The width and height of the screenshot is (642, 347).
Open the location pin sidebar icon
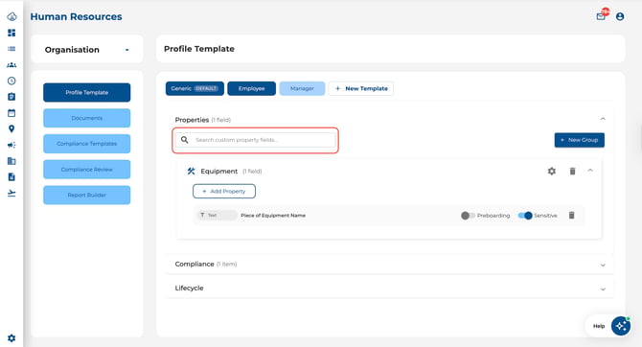tap(11, 128)
